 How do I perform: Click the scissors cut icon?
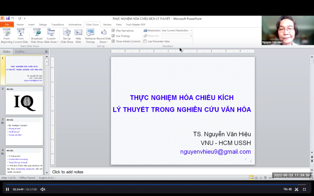coord(297,189)
